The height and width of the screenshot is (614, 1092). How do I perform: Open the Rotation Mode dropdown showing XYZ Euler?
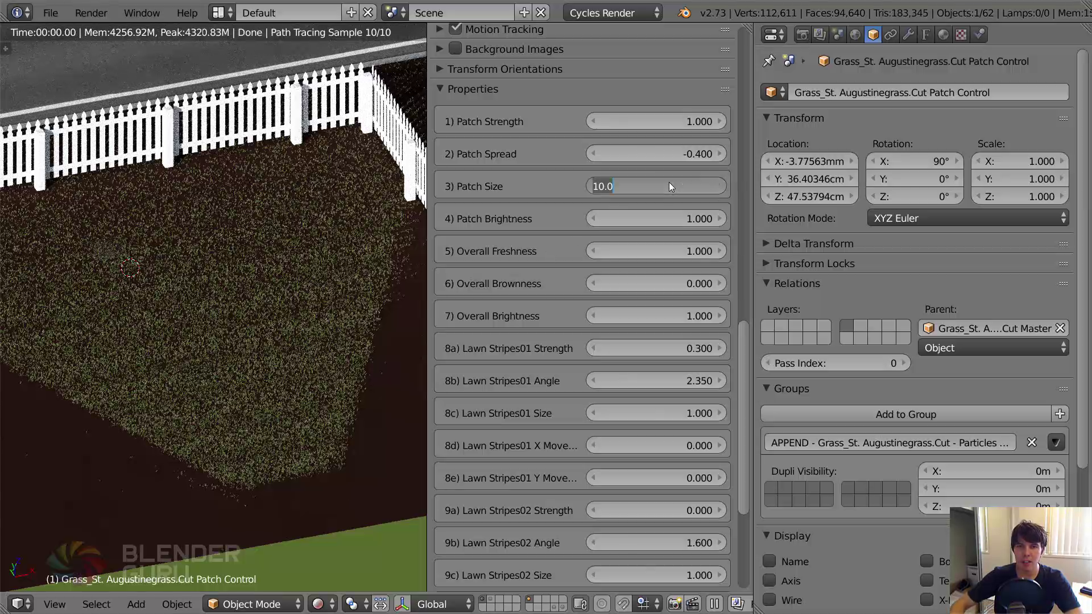coord(967,218)
